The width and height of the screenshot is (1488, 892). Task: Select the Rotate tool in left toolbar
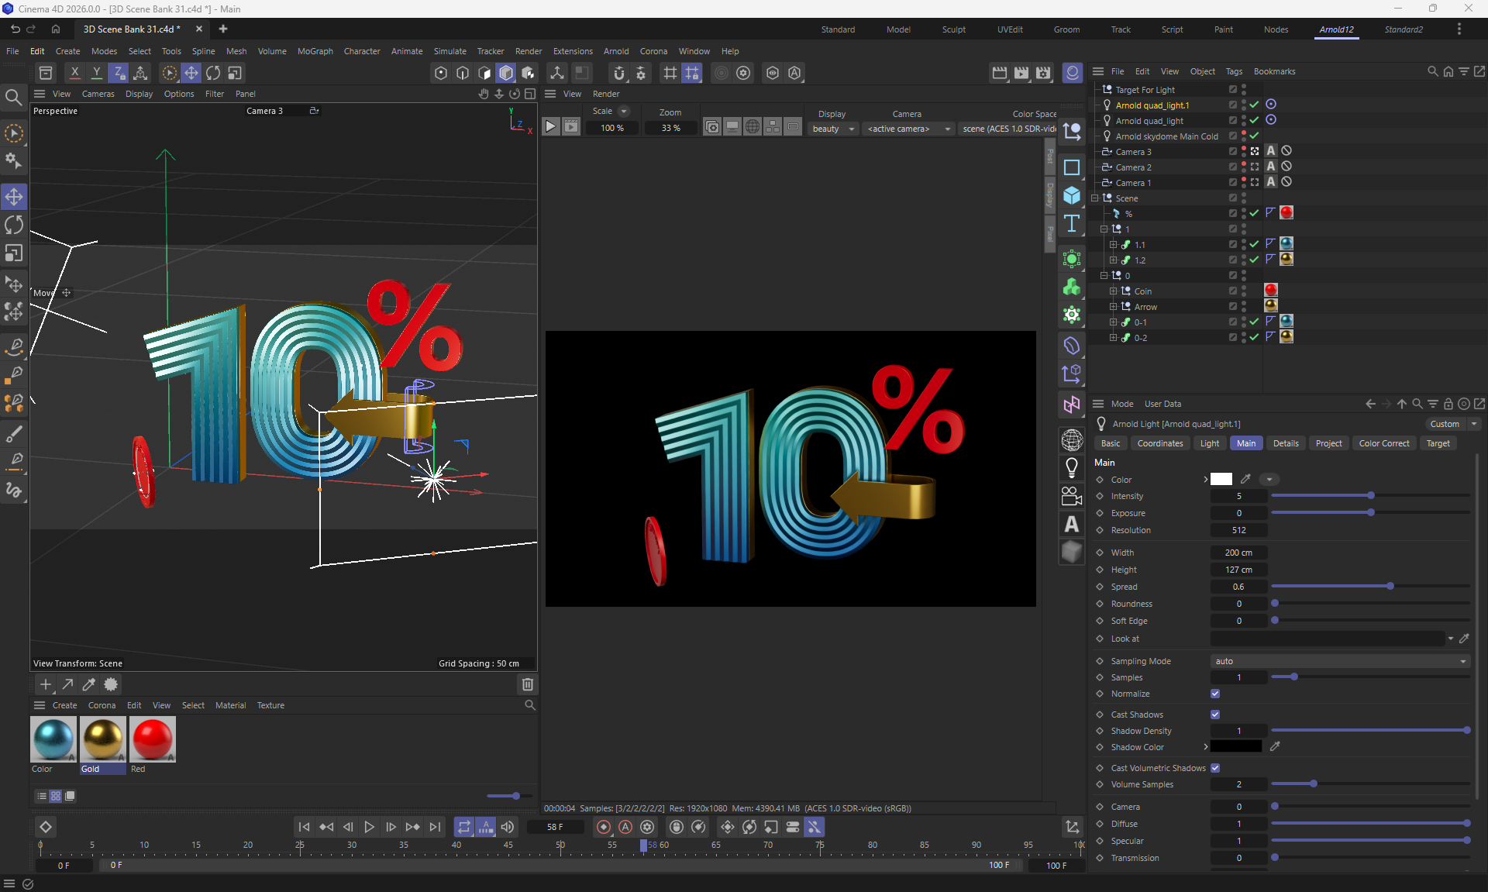tap(14, 225)
